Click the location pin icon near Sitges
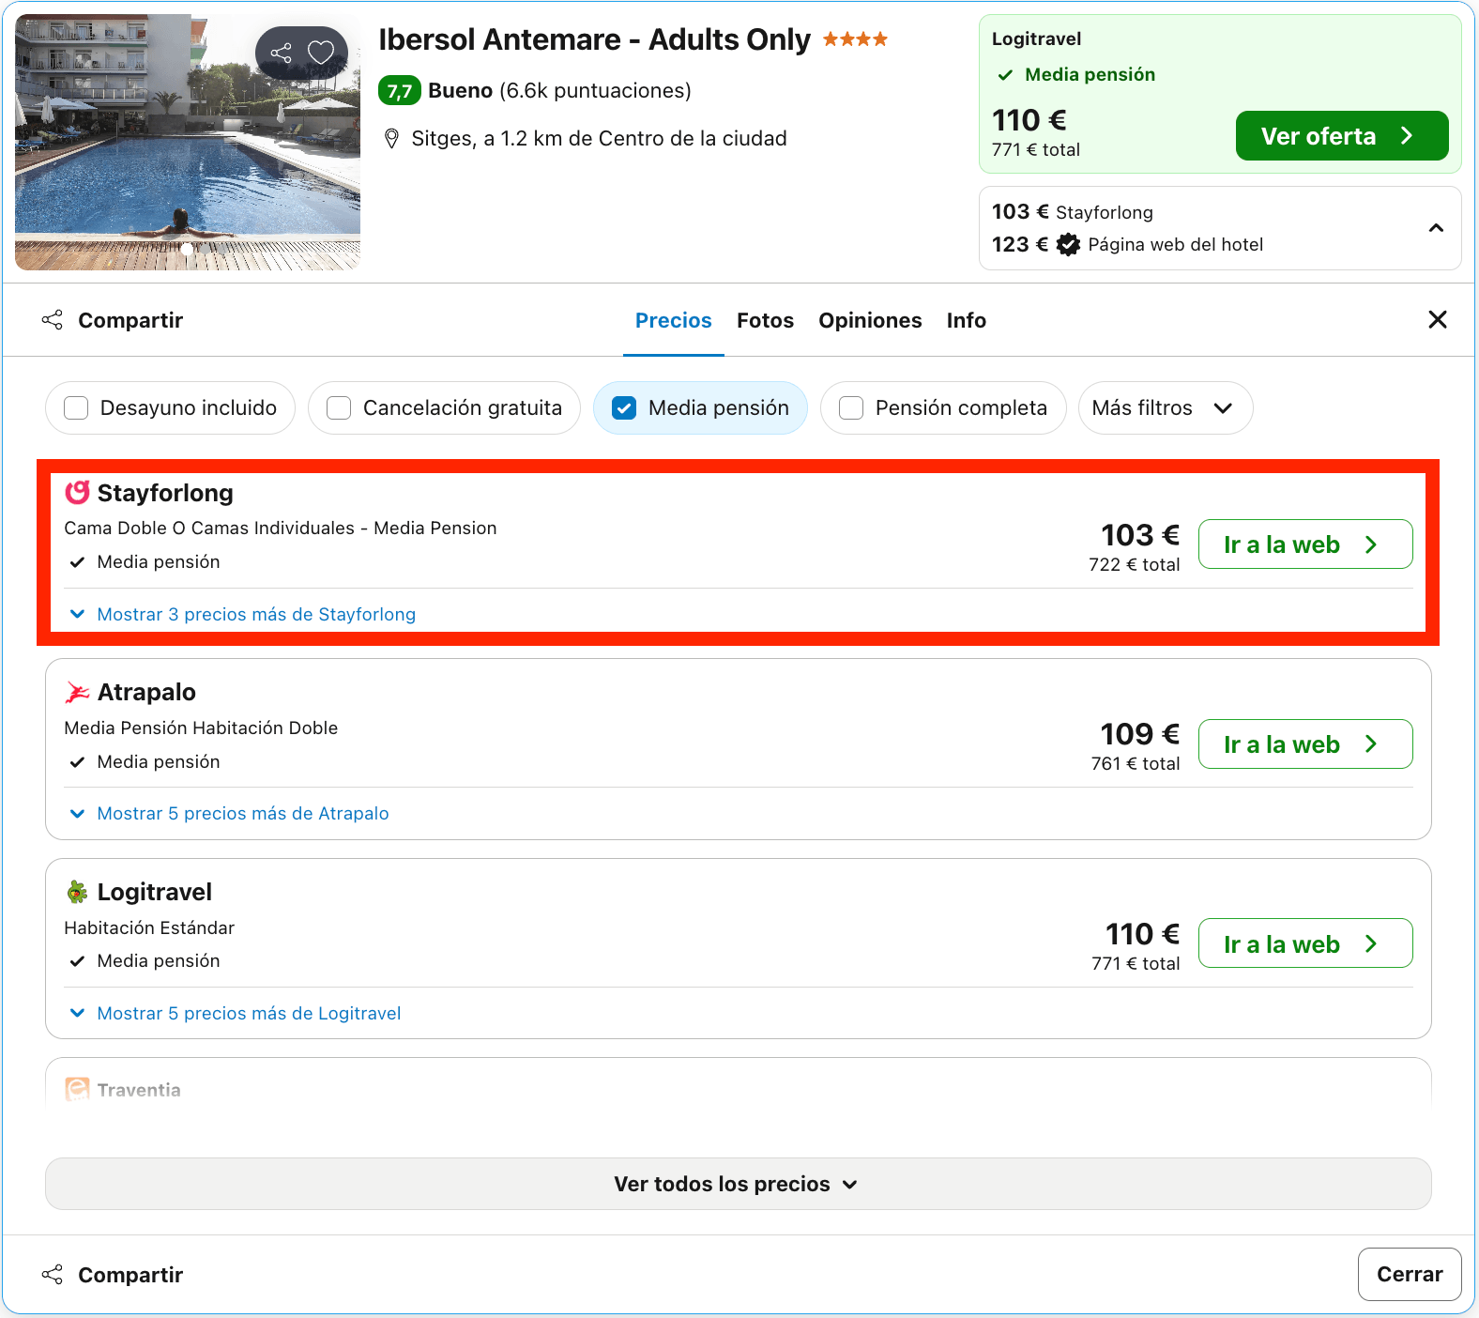 tap(392, 139)
